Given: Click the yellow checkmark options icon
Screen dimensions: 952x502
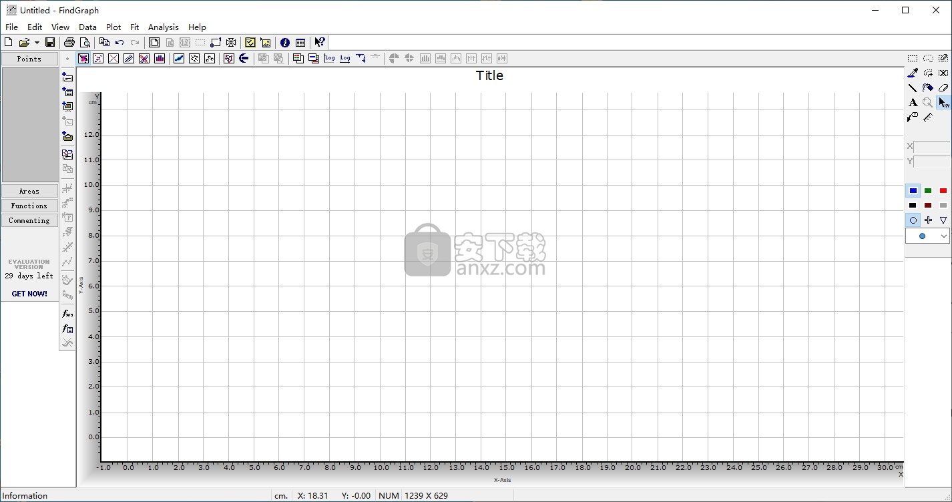Looking at the screenshot, I should click(x=250, y=42).
